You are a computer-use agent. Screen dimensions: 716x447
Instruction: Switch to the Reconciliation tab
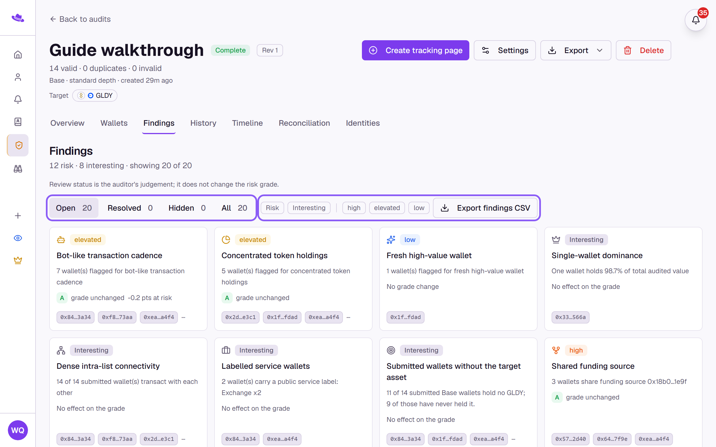304,123
